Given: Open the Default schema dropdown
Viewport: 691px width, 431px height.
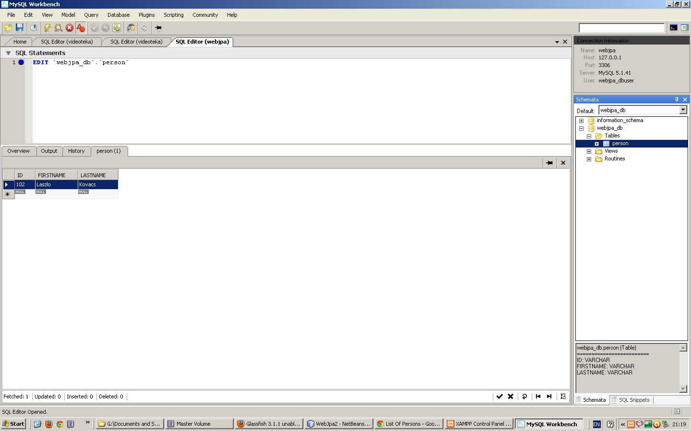Looking at the screenshot, I should pos(683,110).
